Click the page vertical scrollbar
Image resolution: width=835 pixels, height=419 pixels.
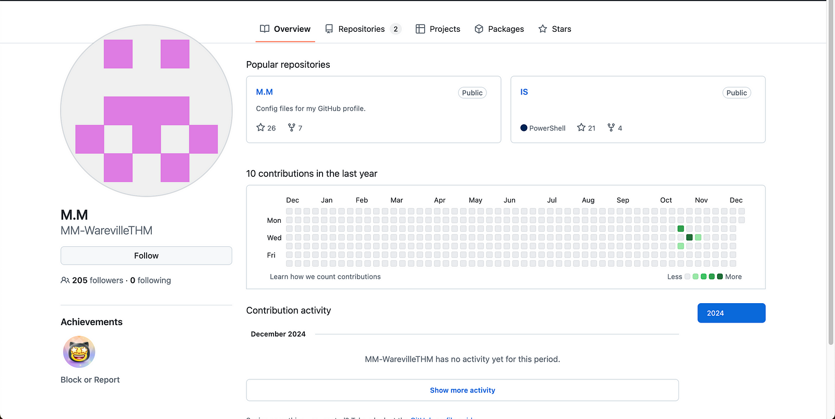830,172
